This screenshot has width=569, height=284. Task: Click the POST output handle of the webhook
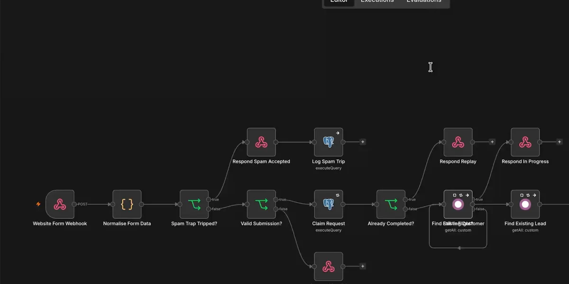tap(74, 204)
